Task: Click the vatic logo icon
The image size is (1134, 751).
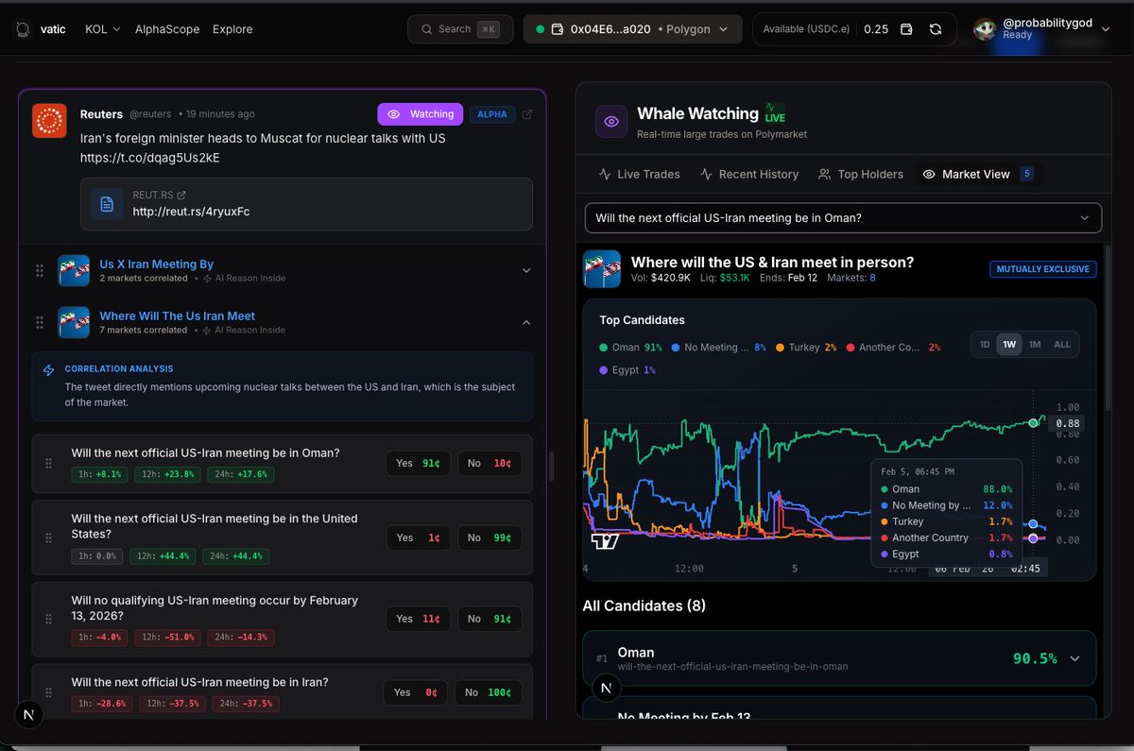Action: [23, 29]
